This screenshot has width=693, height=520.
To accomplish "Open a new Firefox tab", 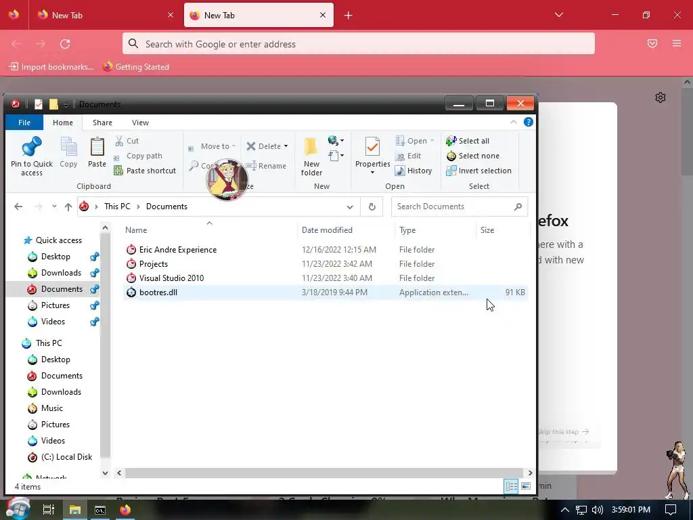I will [349, 16].
